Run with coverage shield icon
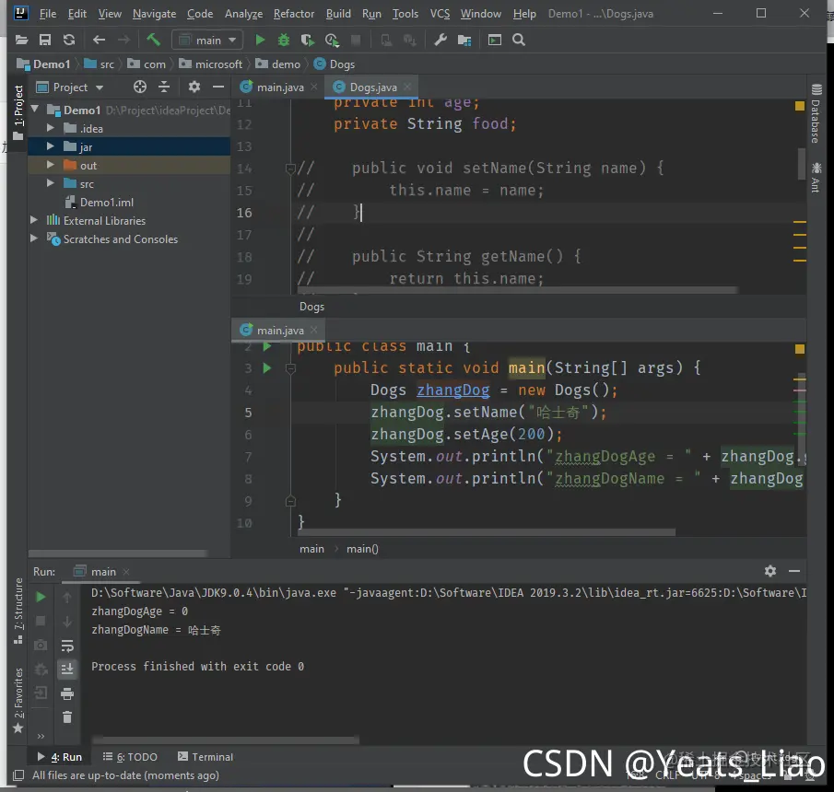The width and height of the screenshot is (834, 792). tap(308, 40)
